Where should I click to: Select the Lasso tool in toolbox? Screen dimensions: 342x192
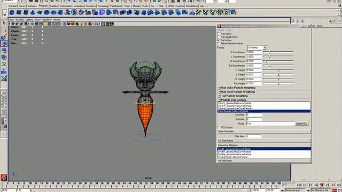[x=4, y=30]
